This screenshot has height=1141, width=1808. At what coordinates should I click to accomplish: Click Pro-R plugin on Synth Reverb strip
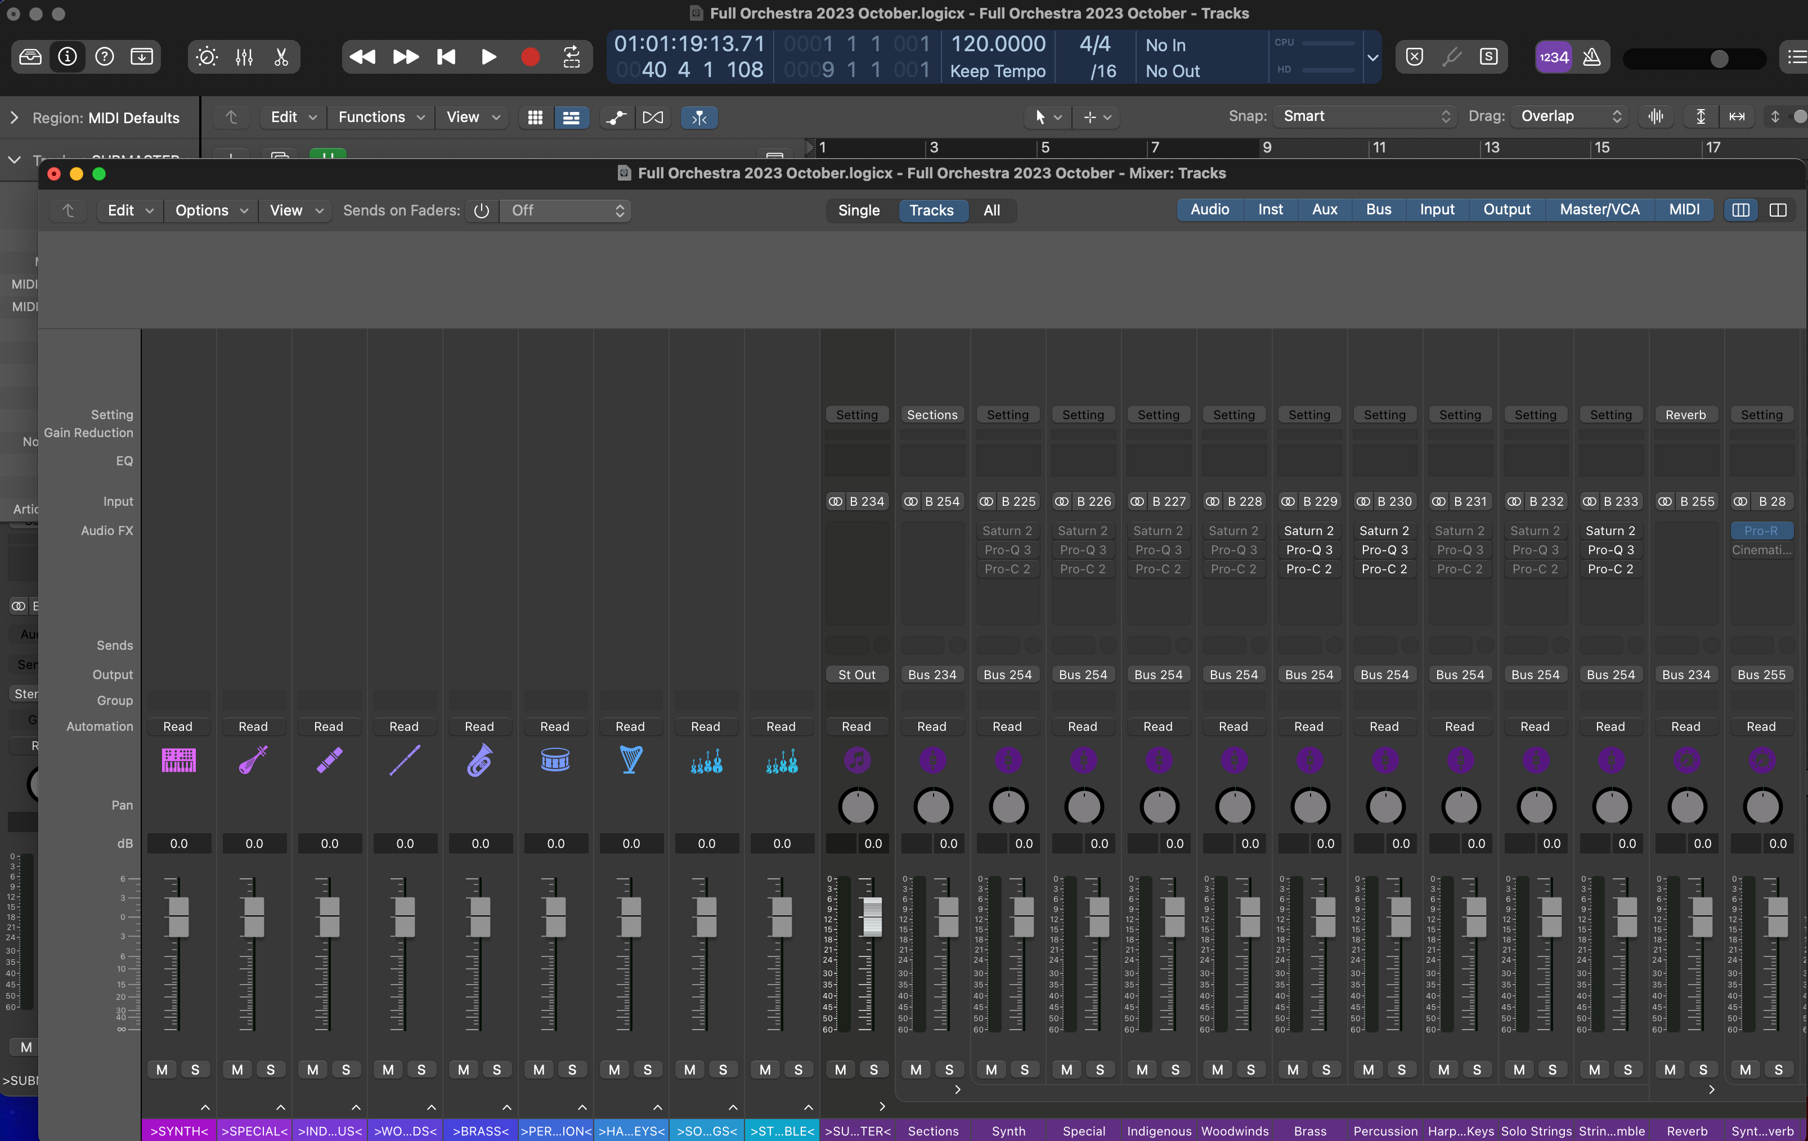tap(1761, 531)
